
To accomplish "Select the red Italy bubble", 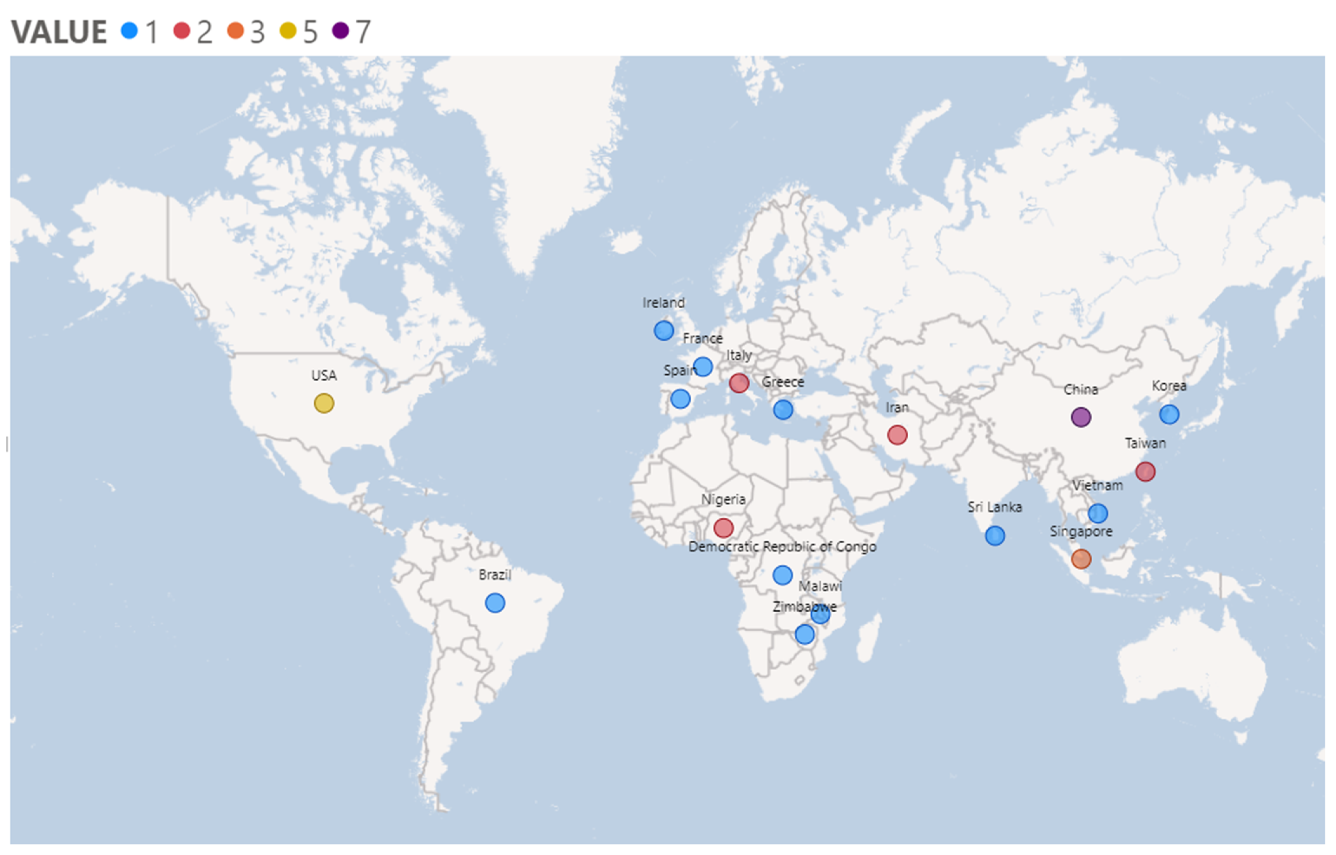I will click(x=739, y=383).
